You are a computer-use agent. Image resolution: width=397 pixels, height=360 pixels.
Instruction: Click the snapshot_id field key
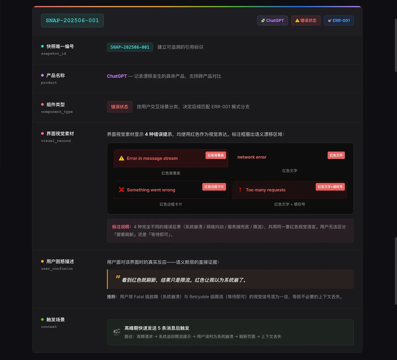(54, 54)
